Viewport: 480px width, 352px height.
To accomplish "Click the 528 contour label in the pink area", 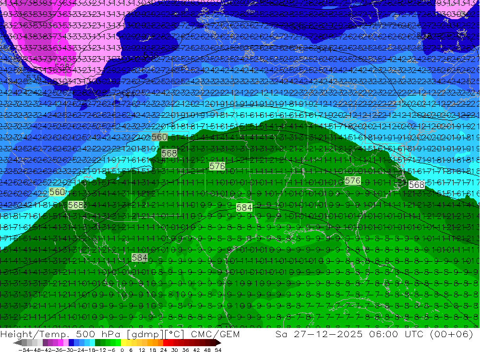I will [x=62, y=66].
